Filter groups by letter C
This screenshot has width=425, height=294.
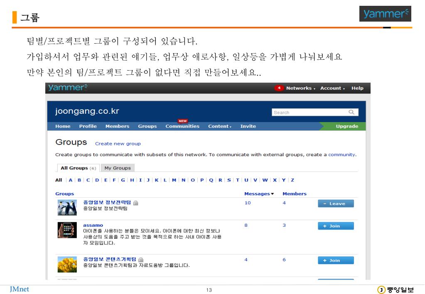pyautogui.click(x=88, y=180)
